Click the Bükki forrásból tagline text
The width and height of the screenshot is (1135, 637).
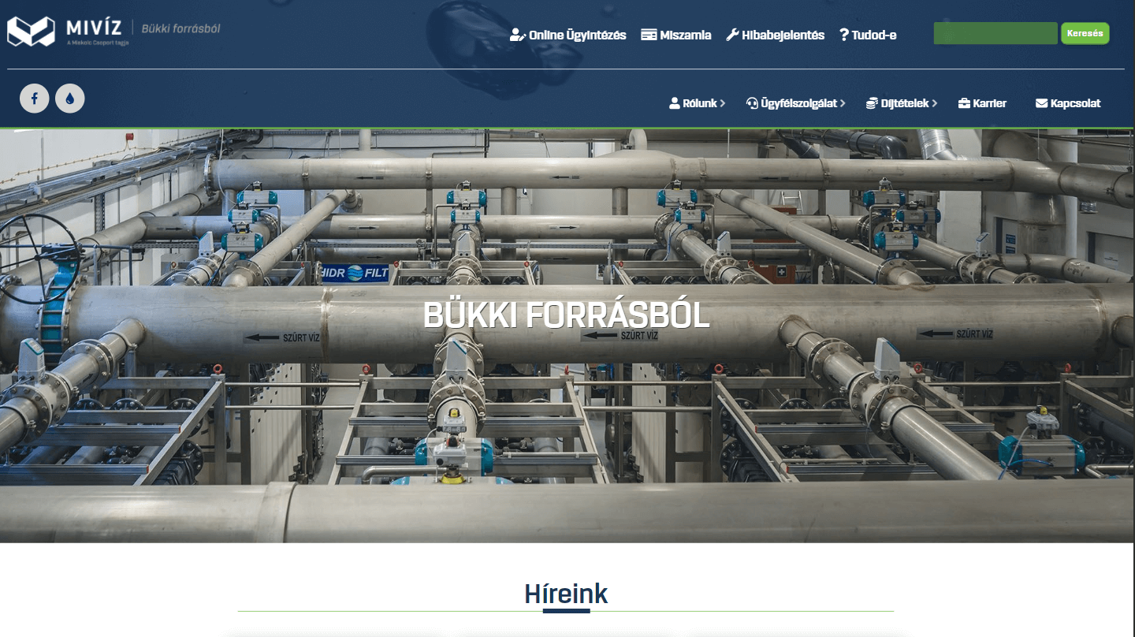(x=180, y=28)
